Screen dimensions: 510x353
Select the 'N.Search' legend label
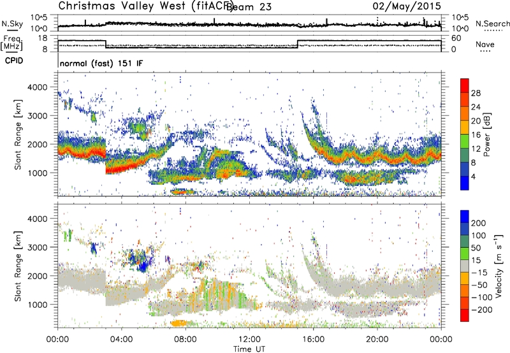tap(493, 24)
